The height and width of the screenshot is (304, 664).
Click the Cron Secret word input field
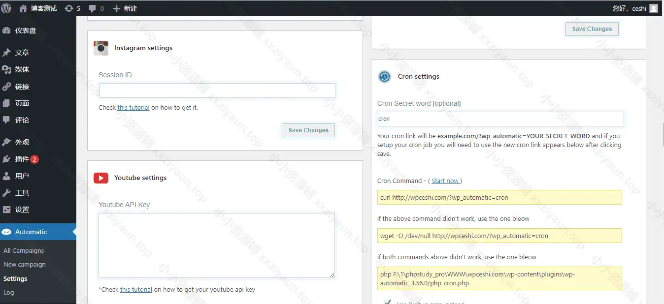point(500,119)
